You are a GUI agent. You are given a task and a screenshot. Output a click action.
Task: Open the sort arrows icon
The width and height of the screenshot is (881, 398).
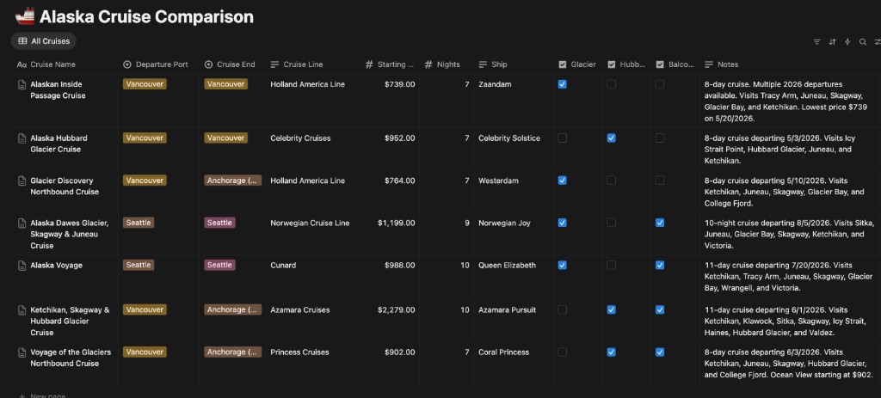832,41
